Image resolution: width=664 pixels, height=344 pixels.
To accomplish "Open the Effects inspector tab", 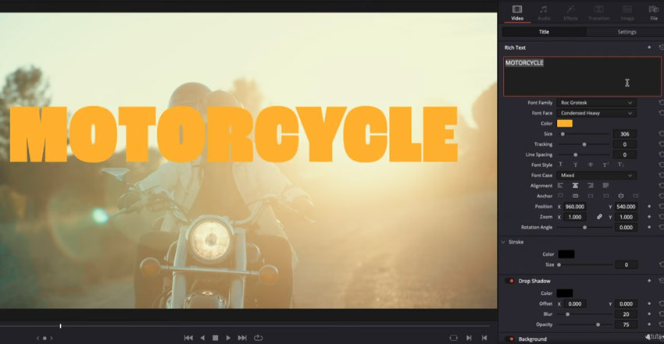I will click(570, 12).
